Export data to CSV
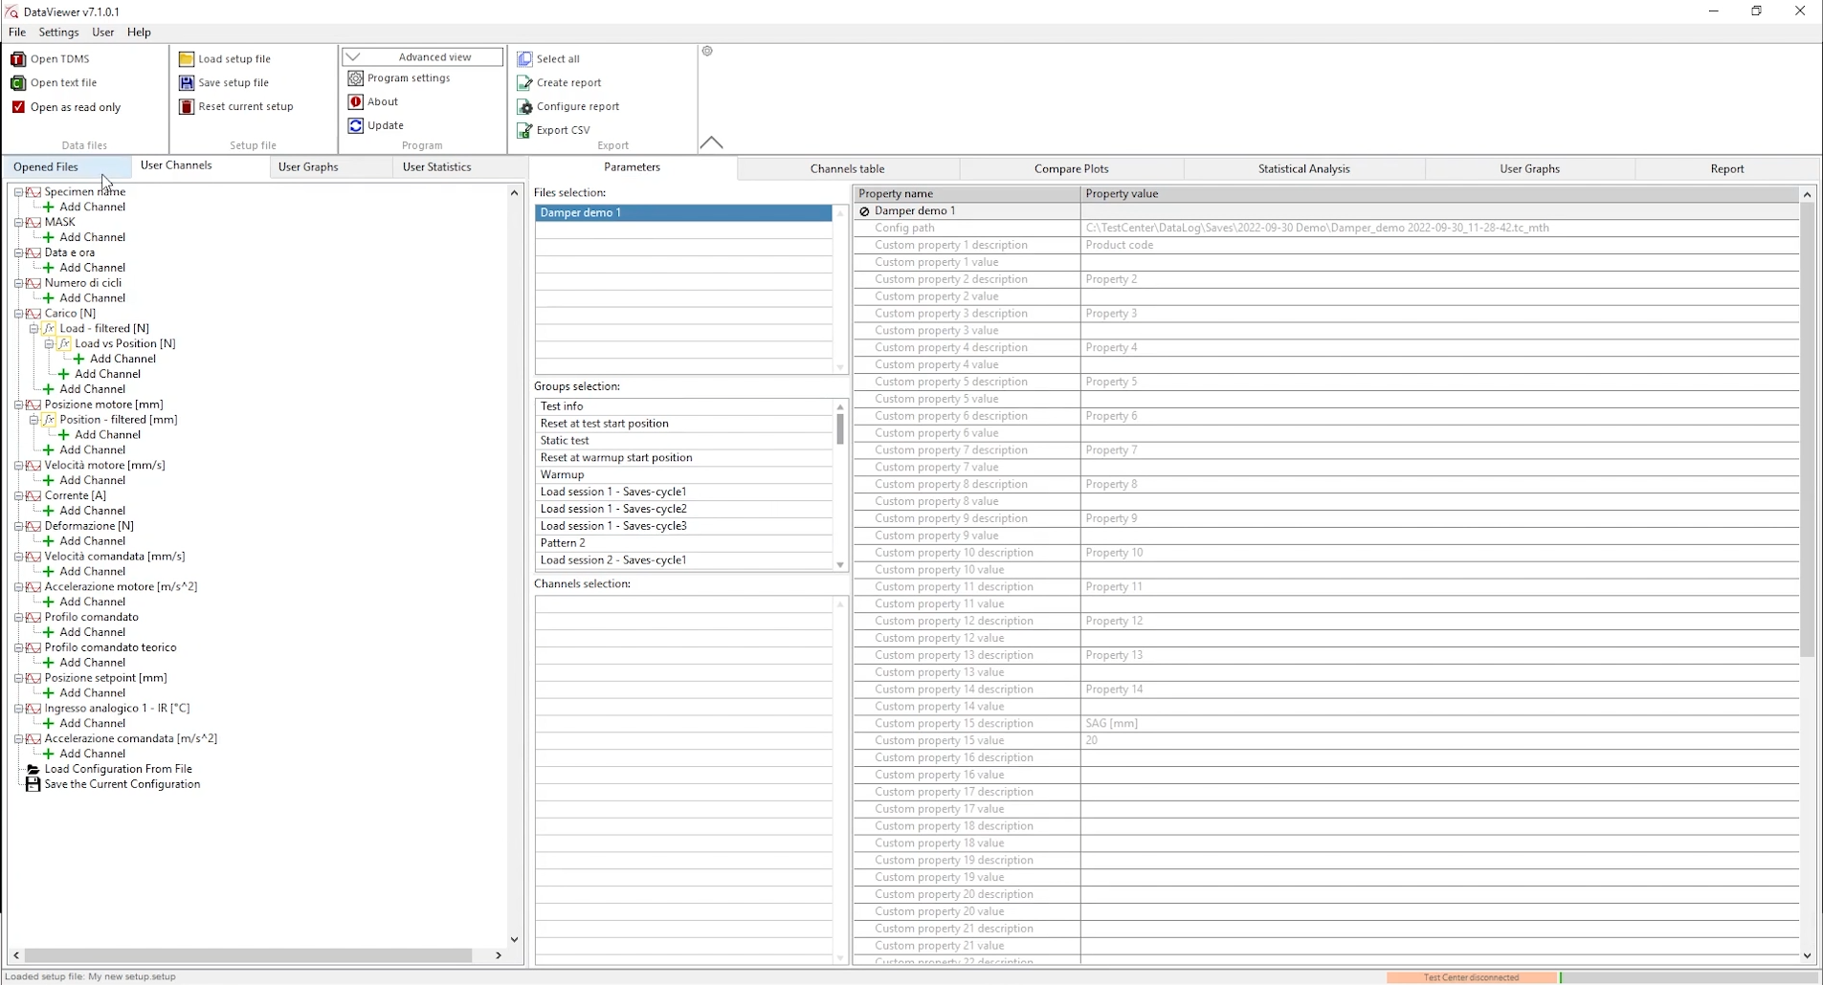The height and width of the screenshot is (985, 1823). point(564,130)
